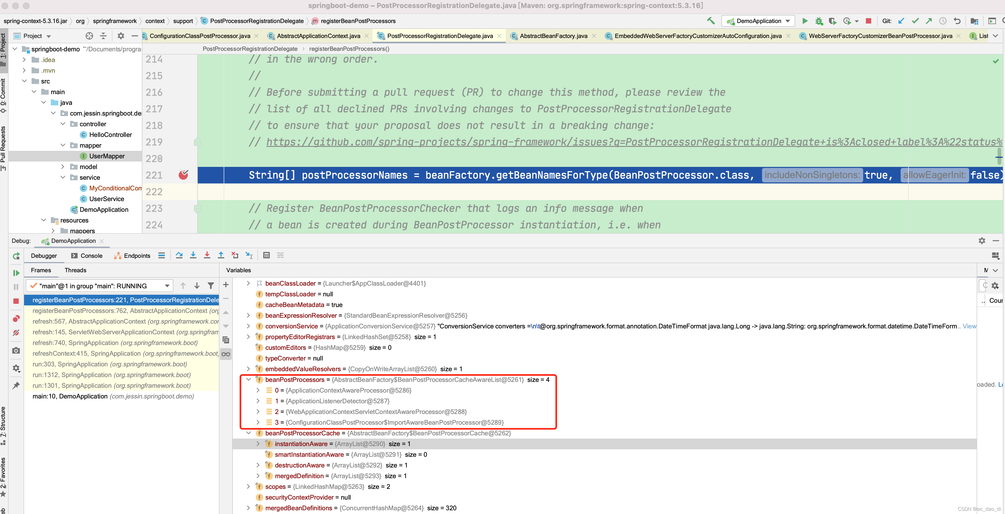Open the Pull Requests side tool window
Viewport: 1005px width, 514px height.
coord(3,149)
